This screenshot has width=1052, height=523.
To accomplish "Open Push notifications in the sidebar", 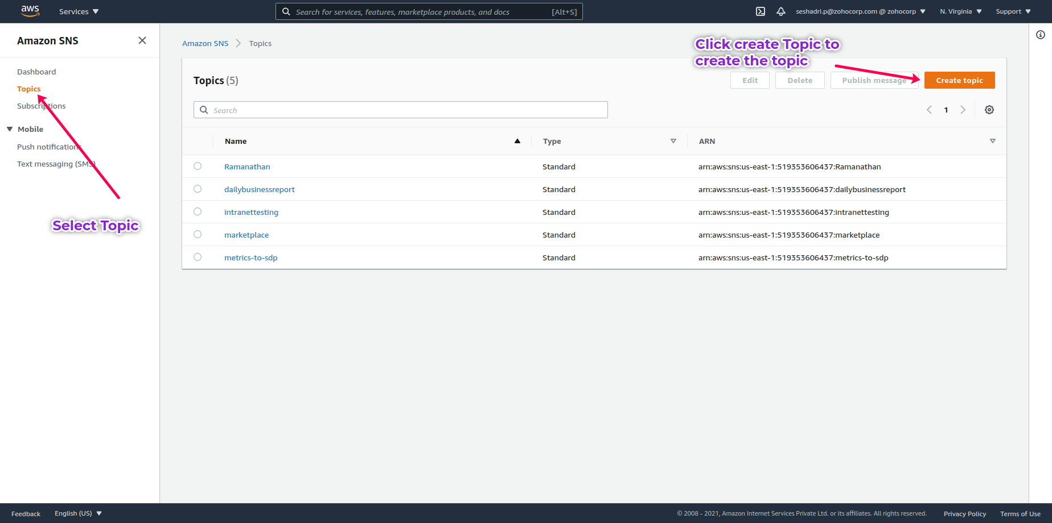I will pyautogui.click(x=50, y=147).
